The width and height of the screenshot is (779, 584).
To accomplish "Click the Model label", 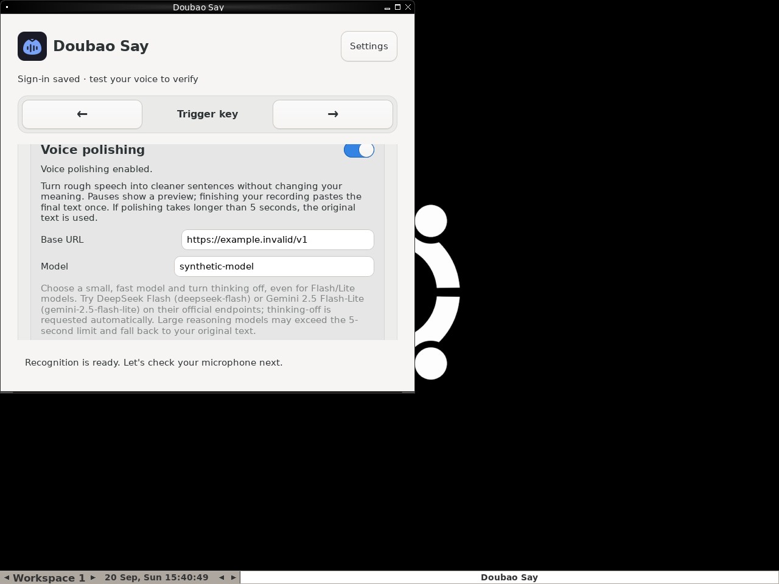I will [54, 266].
